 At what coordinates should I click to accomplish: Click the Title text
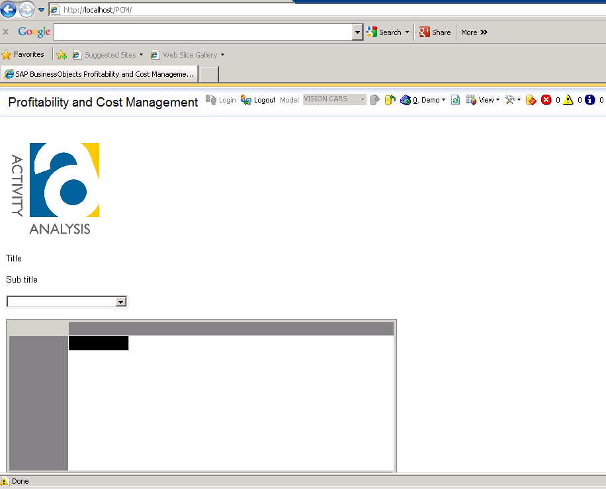14,258
